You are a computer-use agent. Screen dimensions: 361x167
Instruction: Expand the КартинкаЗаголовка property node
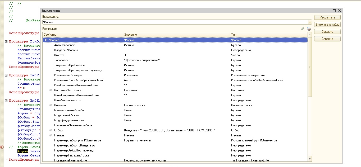[x=51, y=90]
